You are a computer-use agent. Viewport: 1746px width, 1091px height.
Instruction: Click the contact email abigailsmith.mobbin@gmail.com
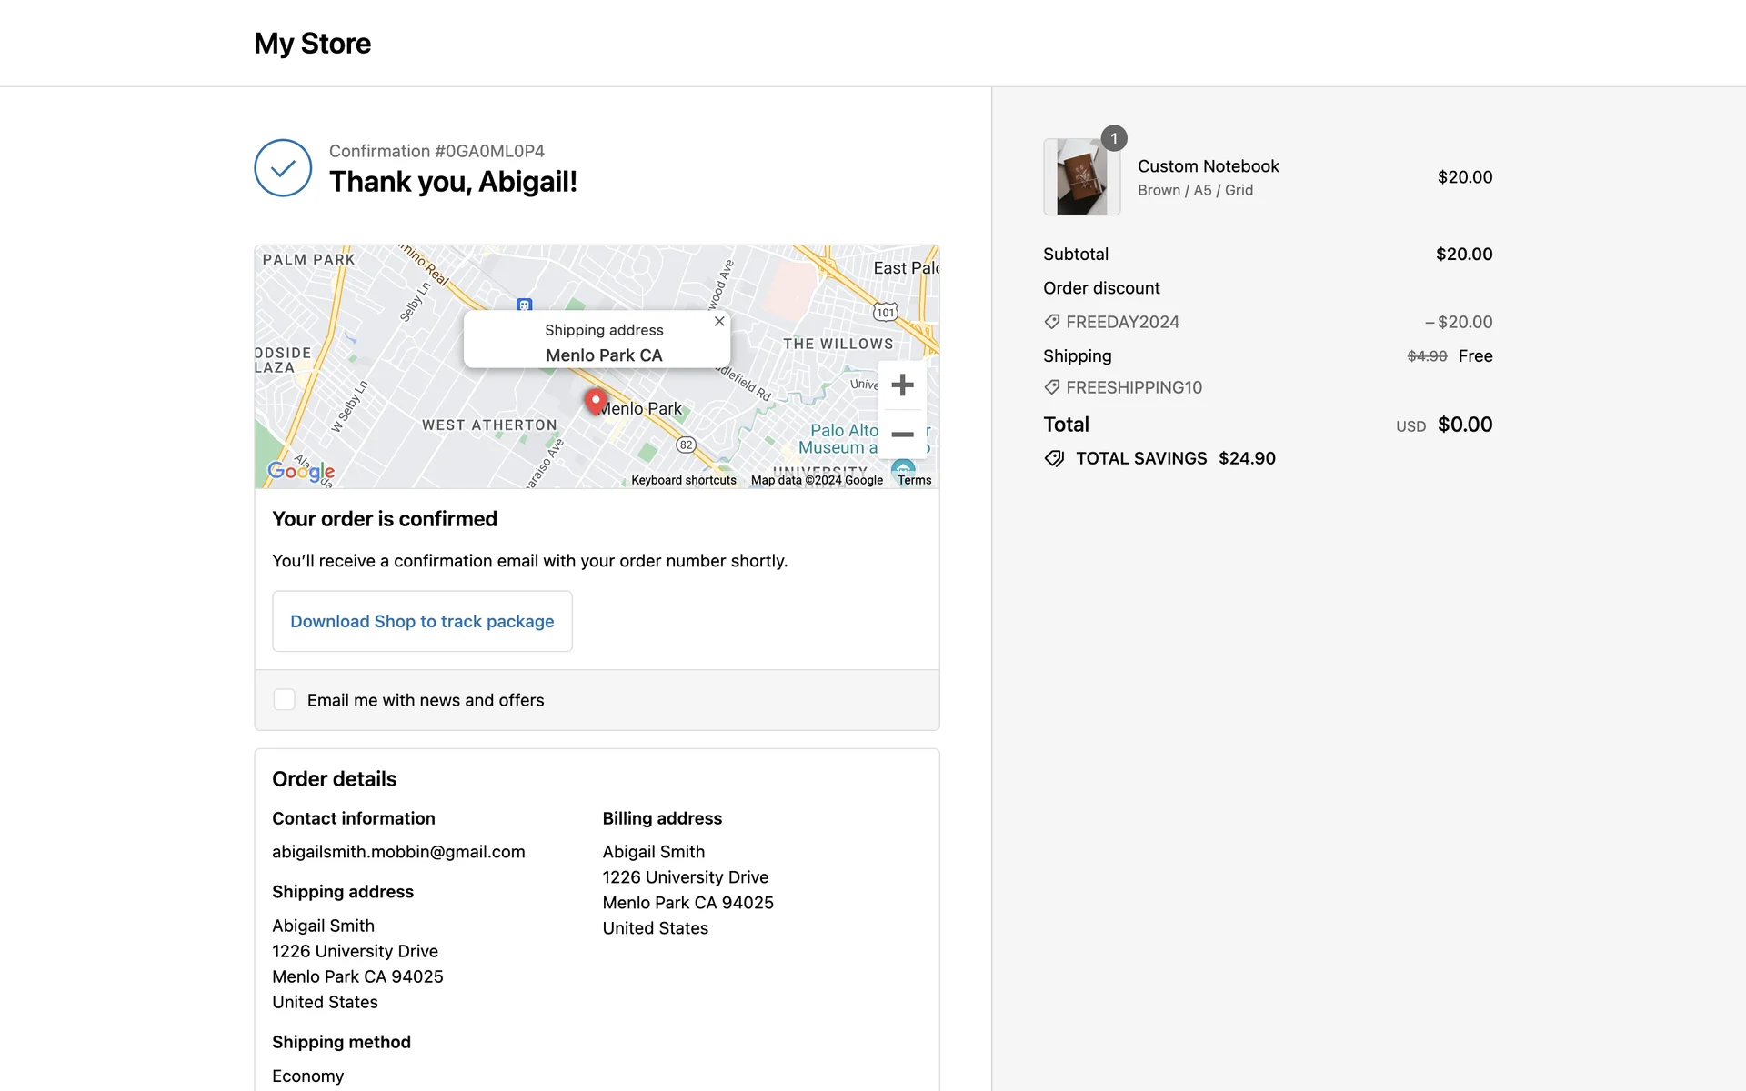(398, 852)
